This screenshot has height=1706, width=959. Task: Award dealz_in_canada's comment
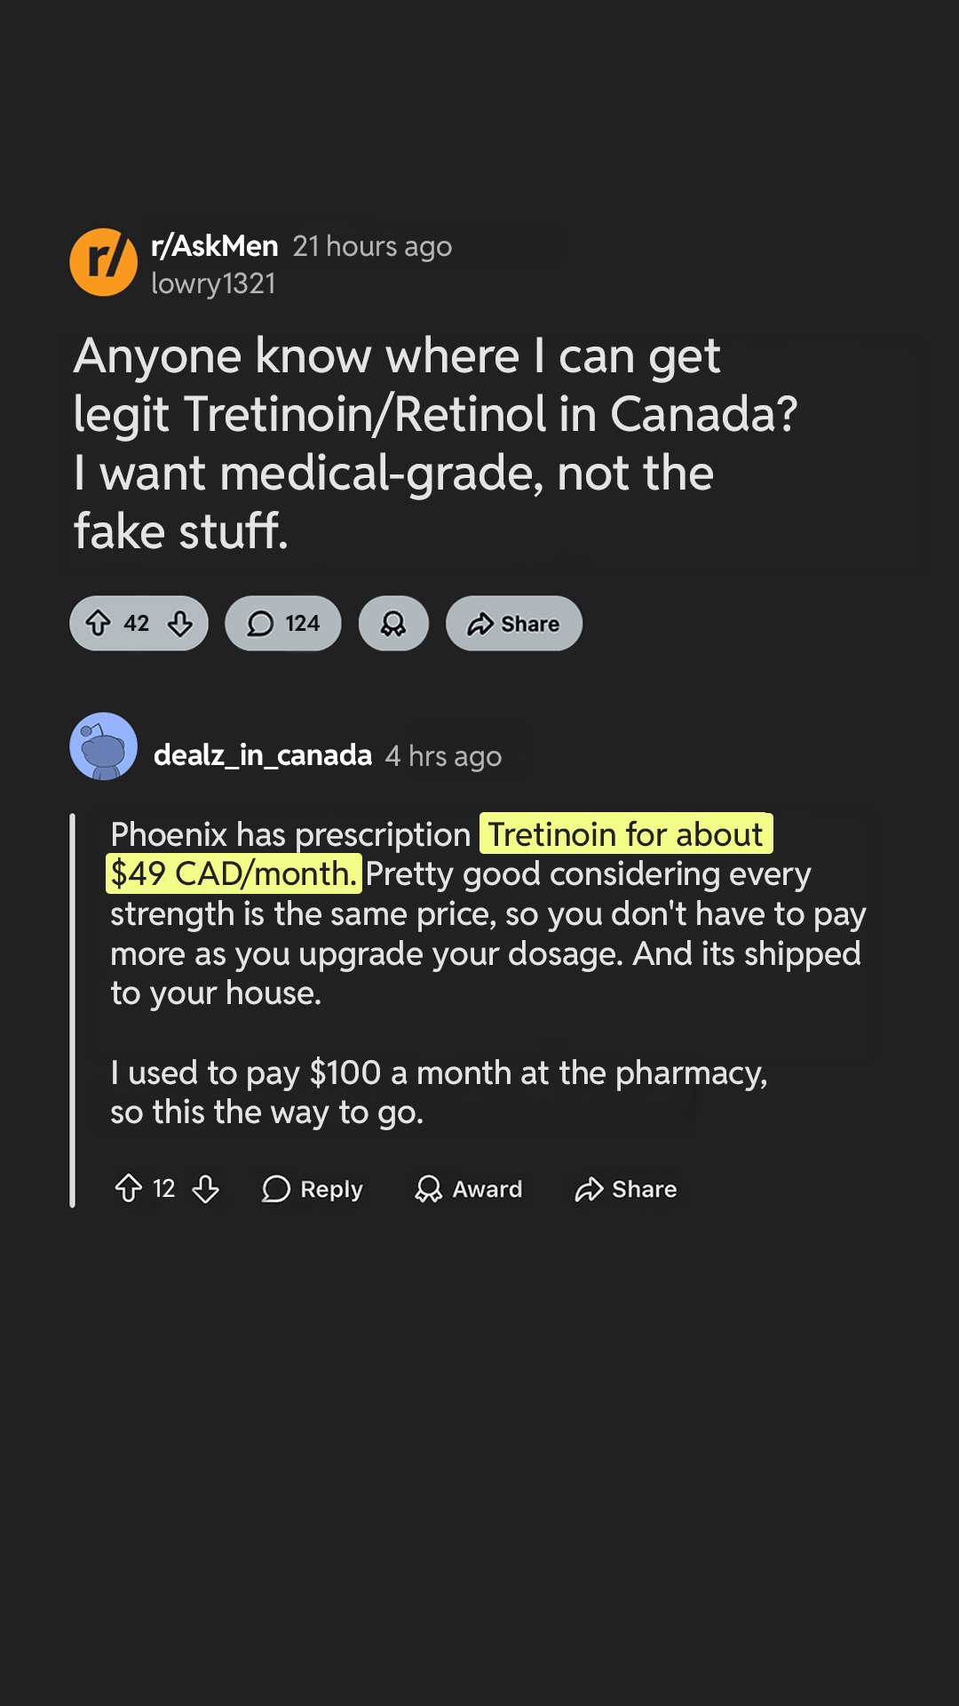pos(469,1189)
